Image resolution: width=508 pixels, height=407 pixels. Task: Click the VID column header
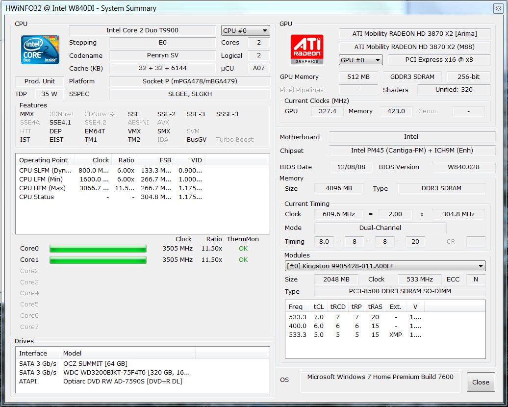click(189, 160)
